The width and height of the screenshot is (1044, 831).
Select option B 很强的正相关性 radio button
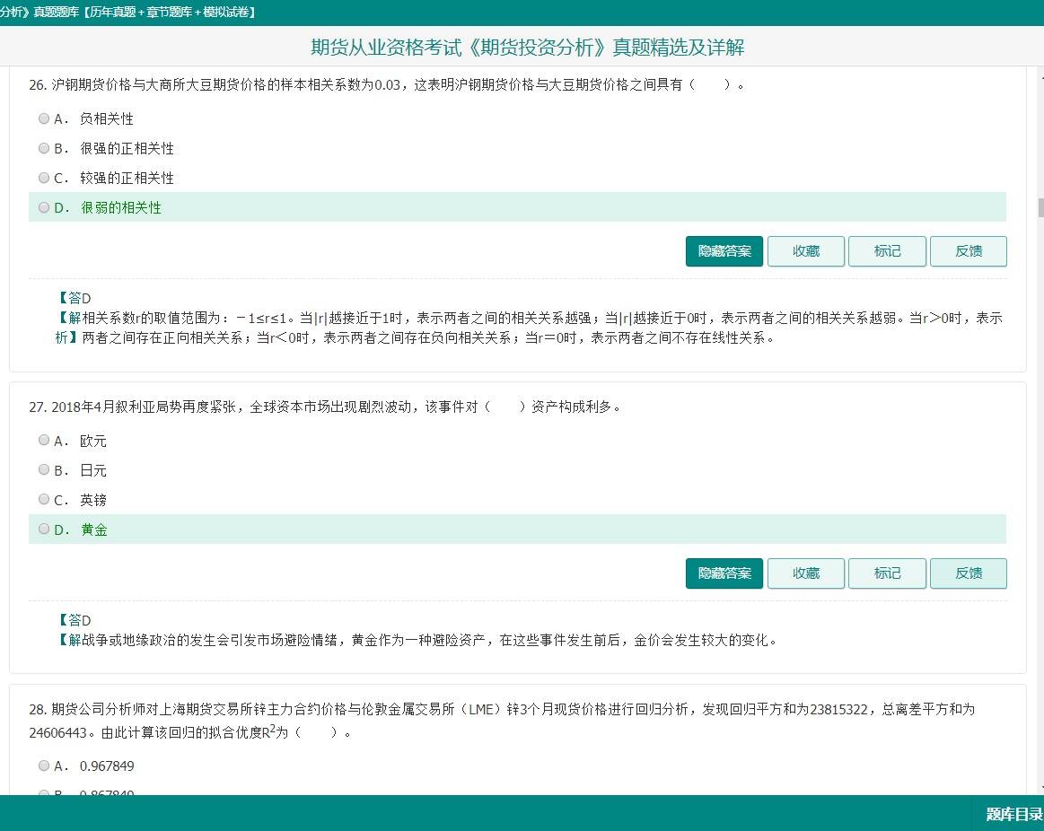(x=44, y=148)
